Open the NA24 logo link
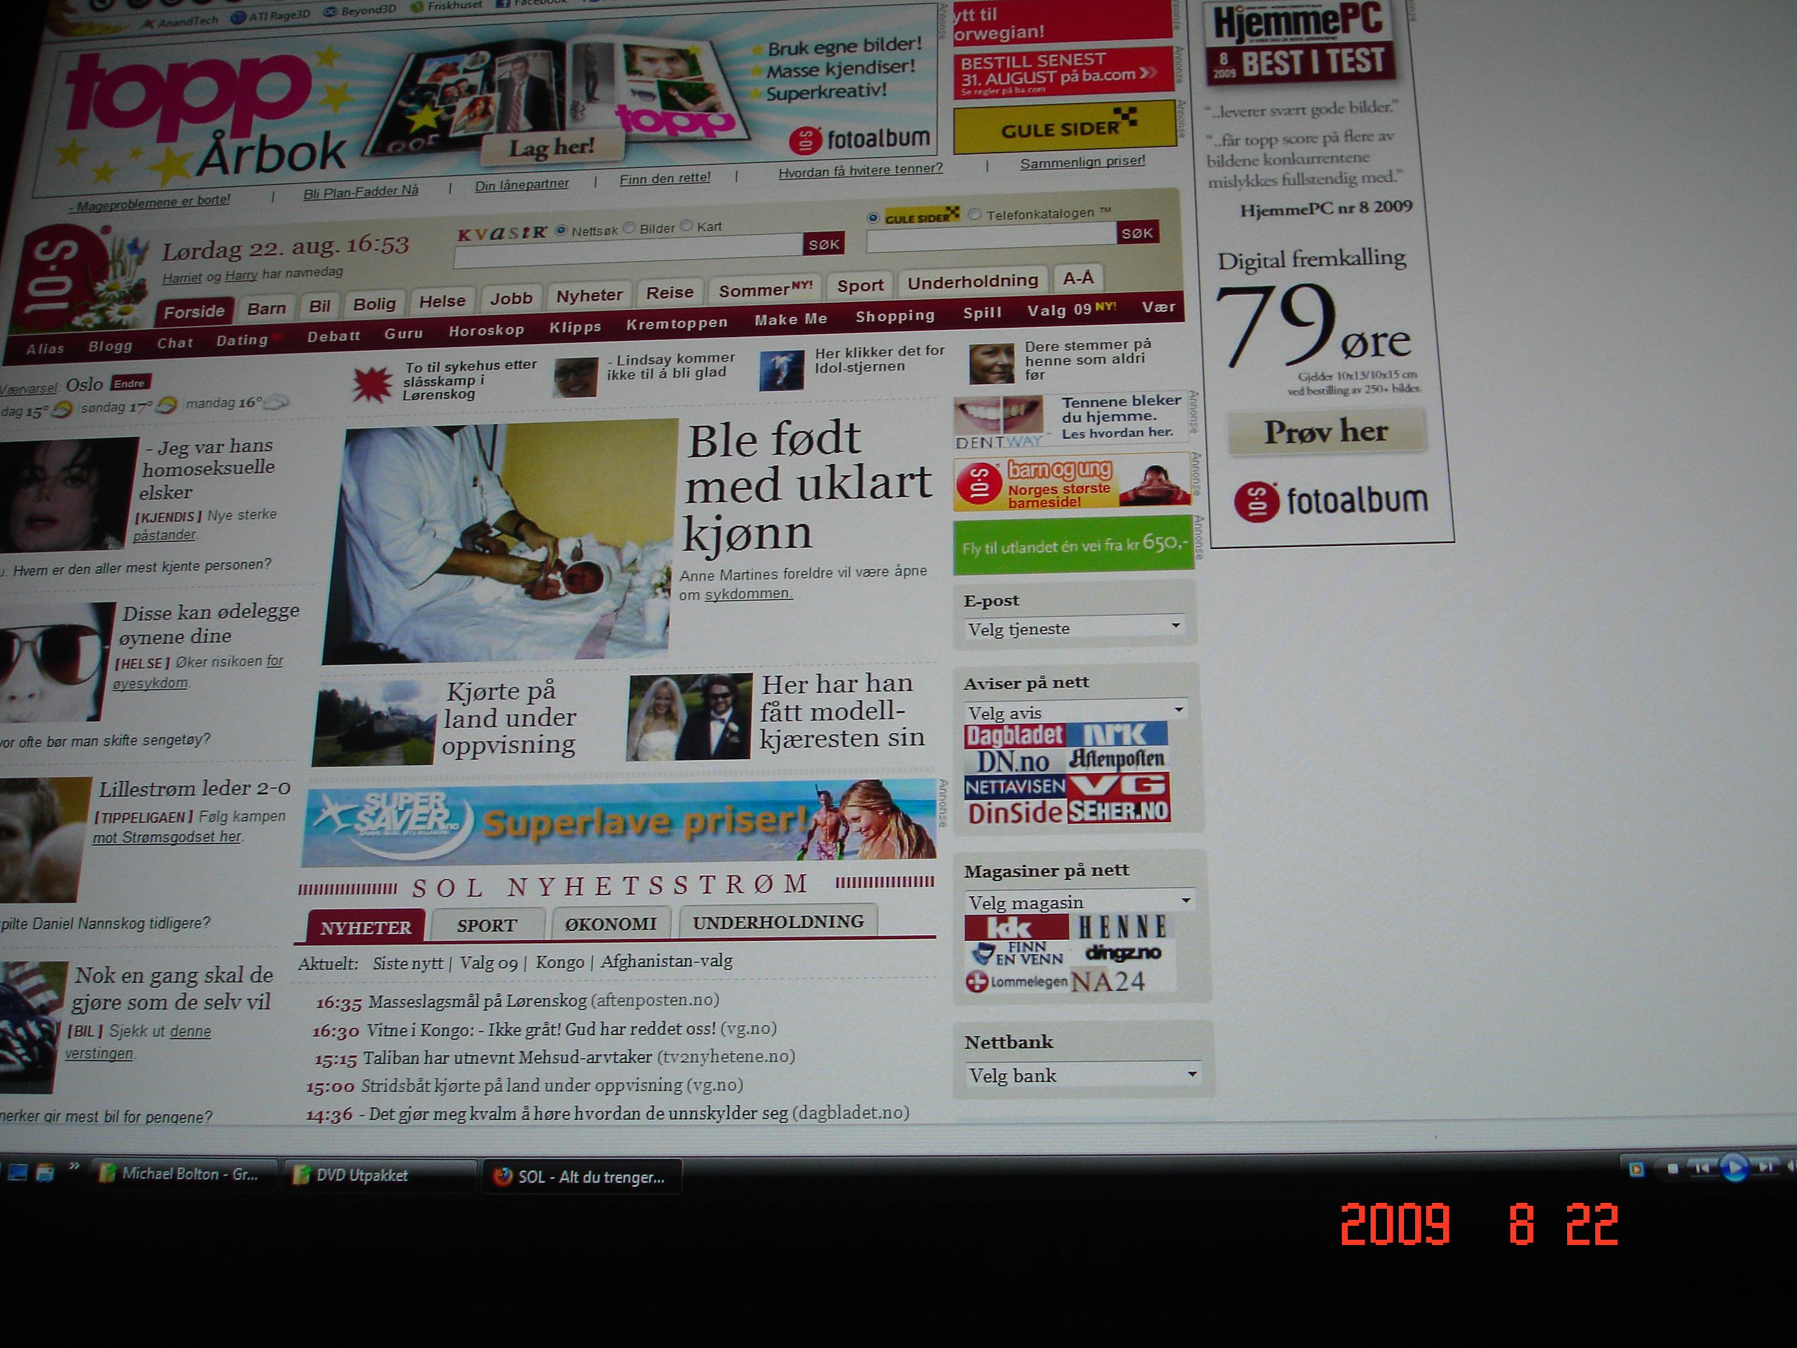The height and width of the screenshot is (1348, 1797). pos(1108,982)
